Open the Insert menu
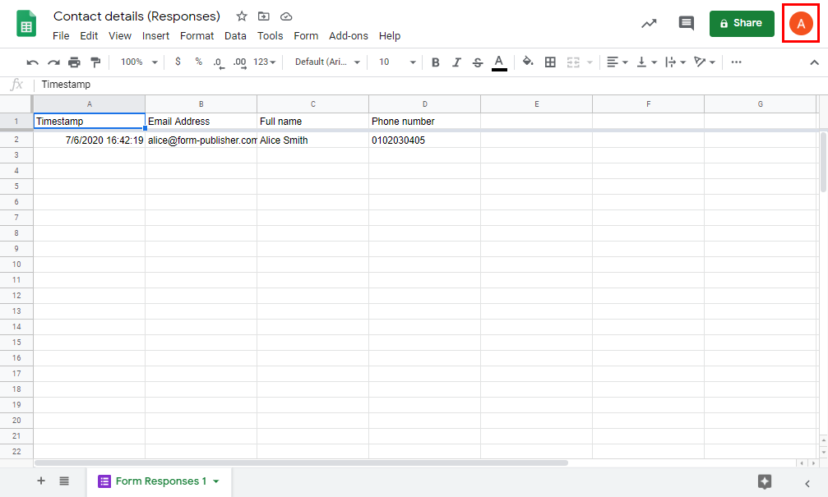This screenshot has height=497, width=828. (155, 36)
